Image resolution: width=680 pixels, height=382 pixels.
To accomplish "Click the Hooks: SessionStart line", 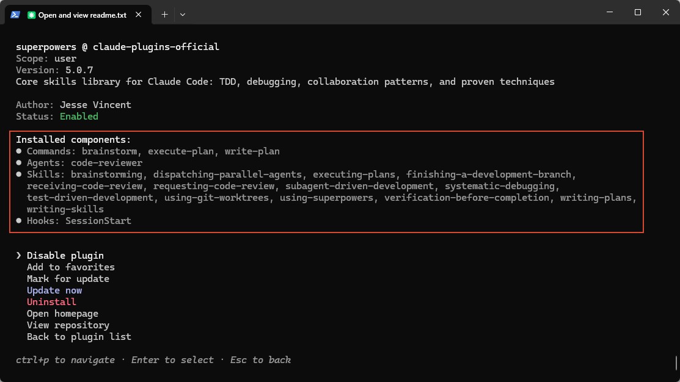I will [x=79, y=221].
